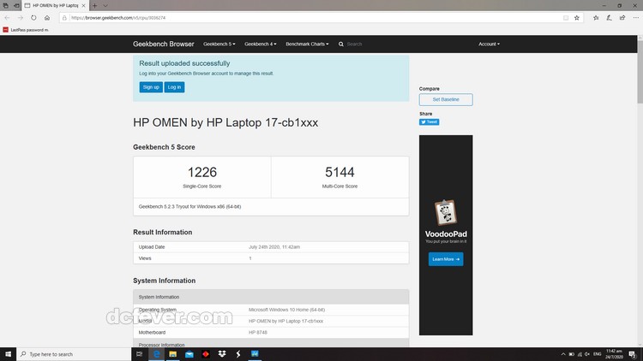
Task: Click the Tweet share button
Action: (429, 122)
